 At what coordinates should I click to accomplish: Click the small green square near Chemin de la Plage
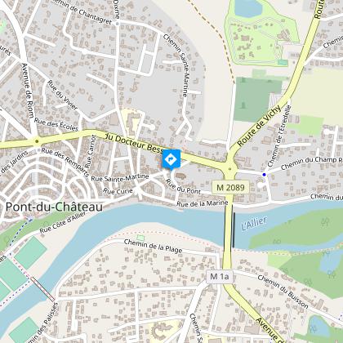[140, 238]
